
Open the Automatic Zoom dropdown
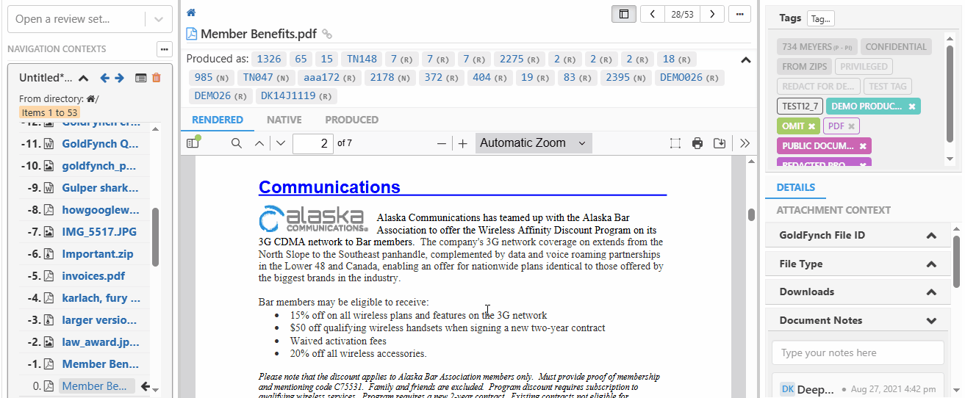[x=533, y=143]
